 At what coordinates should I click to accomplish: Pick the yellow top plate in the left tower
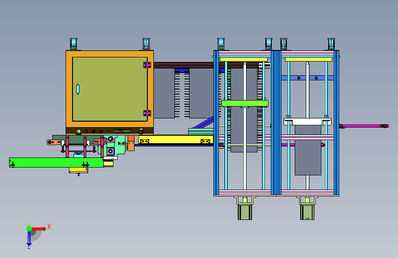tap(244, 60)
